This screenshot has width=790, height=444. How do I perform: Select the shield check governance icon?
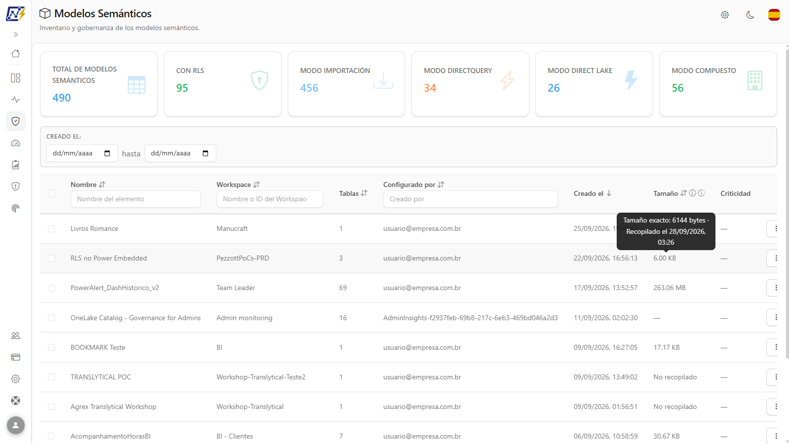coord(16,121)
